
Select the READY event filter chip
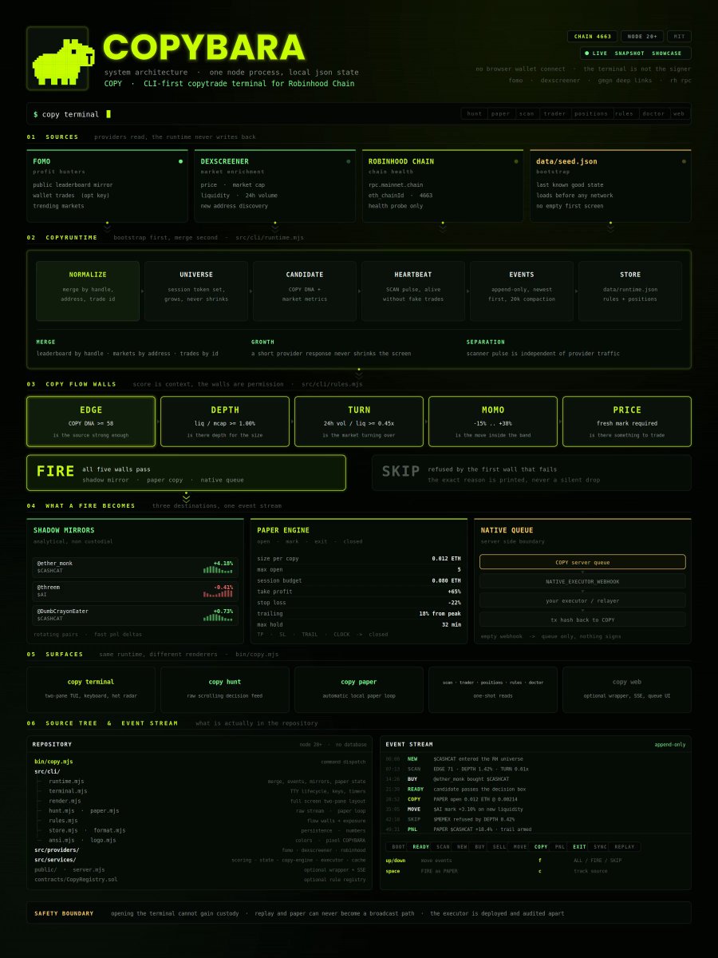(x=421, y=847)
